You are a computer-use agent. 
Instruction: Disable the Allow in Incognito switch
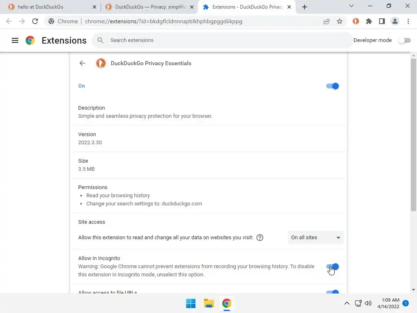pos(332,267)
